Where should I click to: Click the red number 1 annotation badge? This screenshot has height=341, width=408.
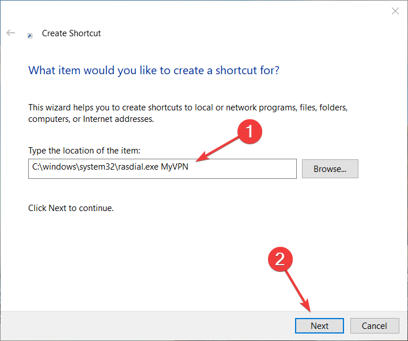250,132
